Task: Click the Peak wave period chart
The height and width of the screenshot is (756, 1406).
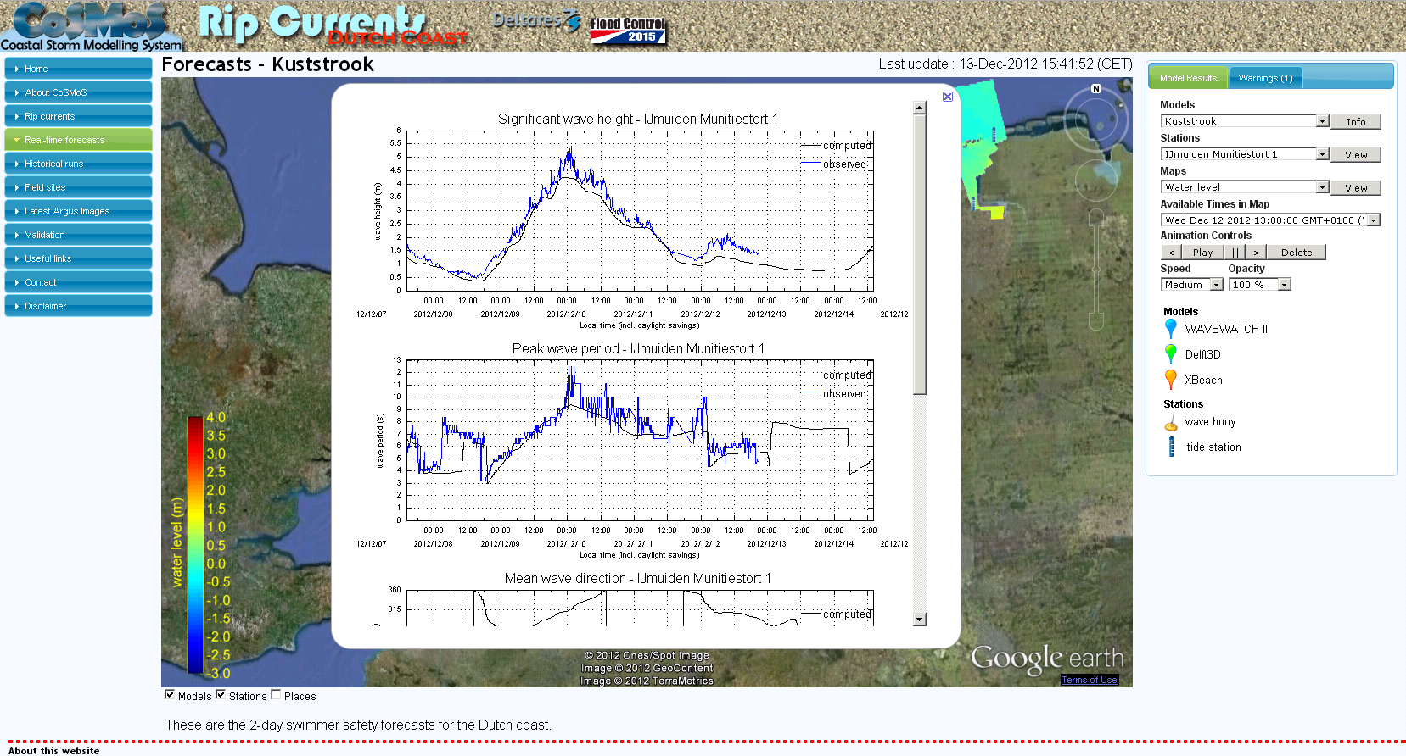Action: point(632,450)
